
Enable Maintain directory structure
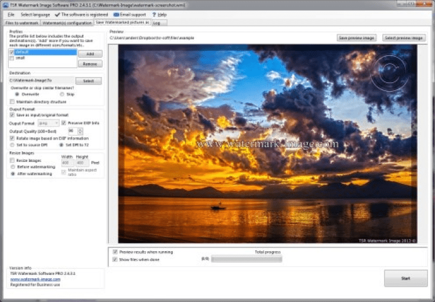pos(12,101)
